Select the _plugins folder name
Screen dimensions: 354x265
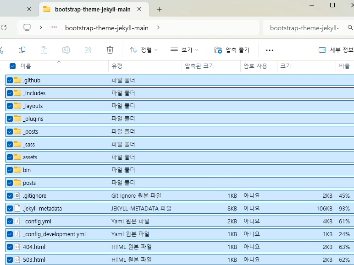(33, 119)
